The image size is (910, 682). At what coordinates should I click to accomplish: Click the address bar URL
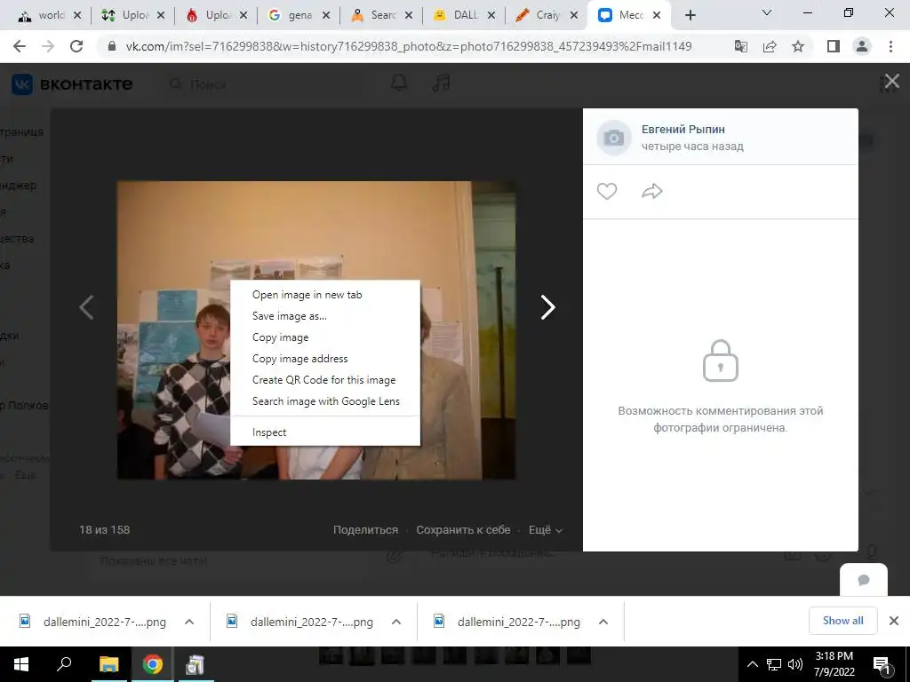tap(409, 46)
